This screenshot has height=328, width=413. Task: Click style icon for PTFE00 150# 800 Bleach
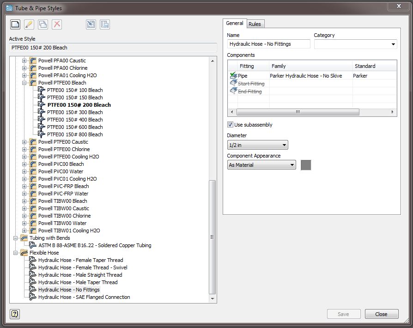click(x=42, y=134)
